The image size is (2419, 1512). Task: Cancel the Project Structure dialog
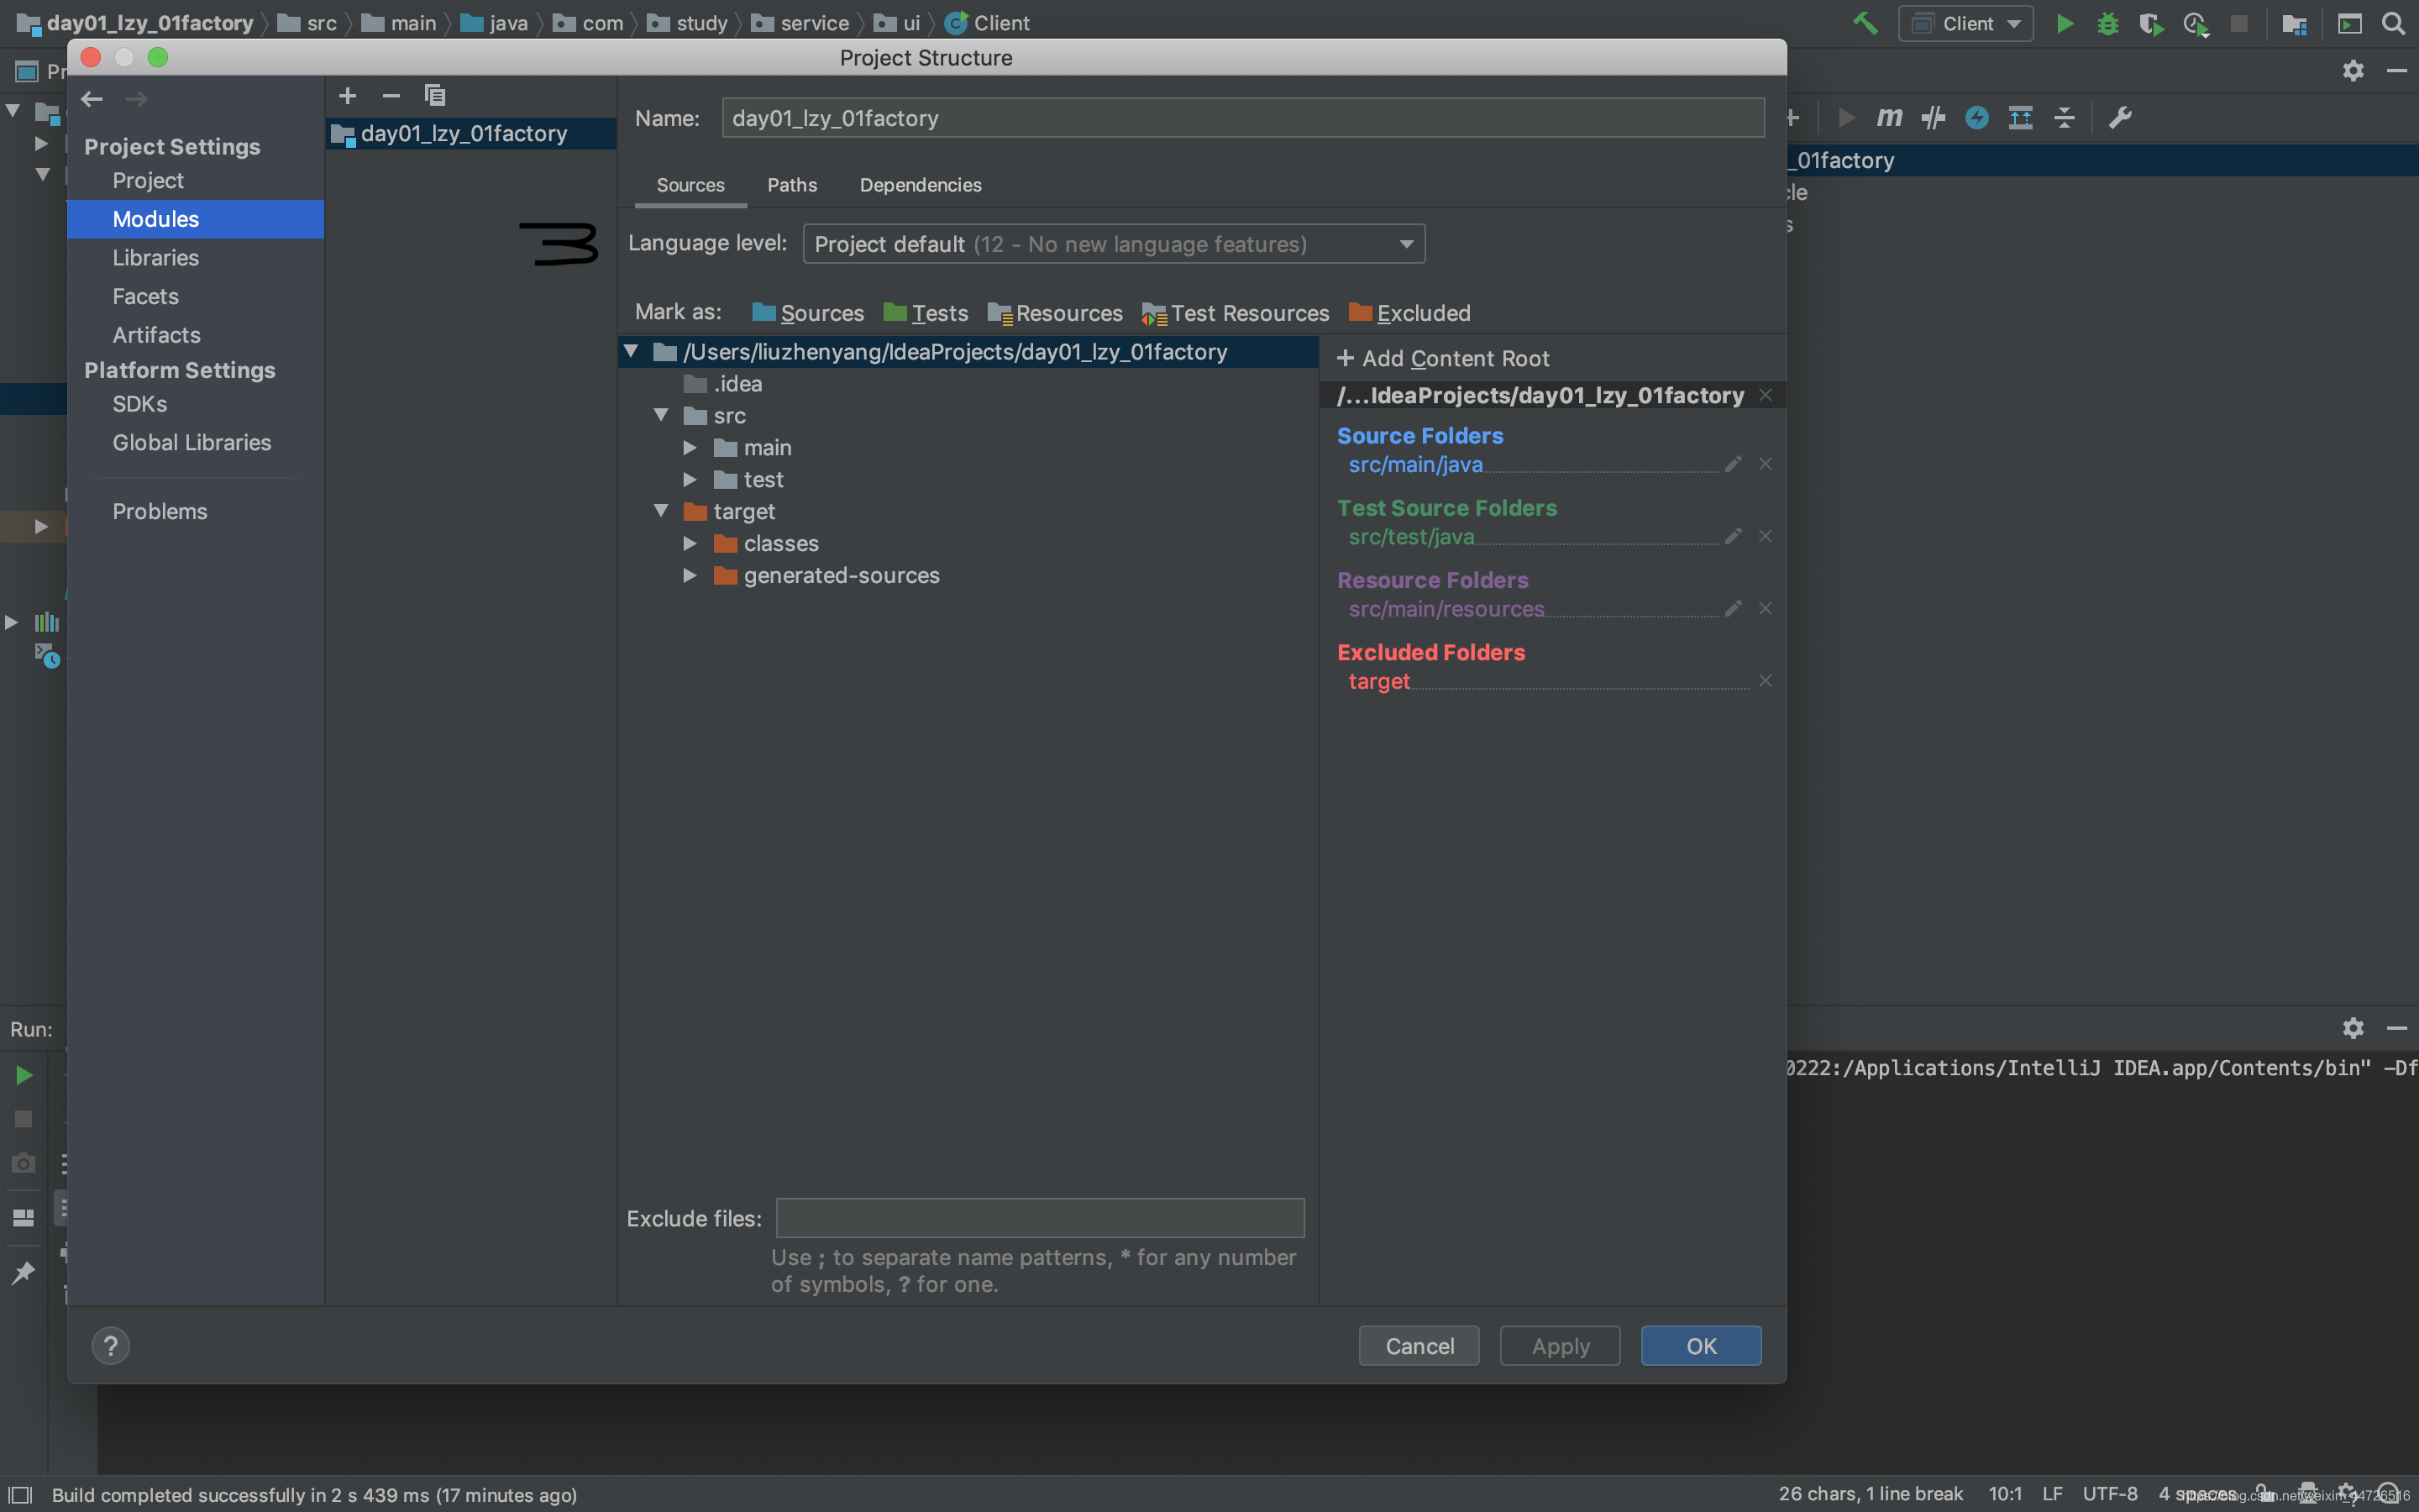(1419, 1346)
